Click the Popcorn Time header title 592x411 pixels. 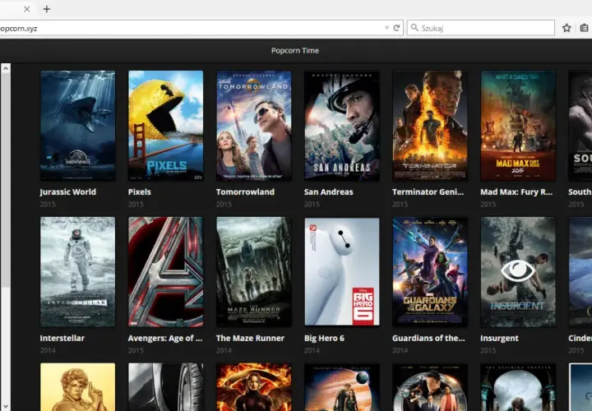[x=295, y=51]
